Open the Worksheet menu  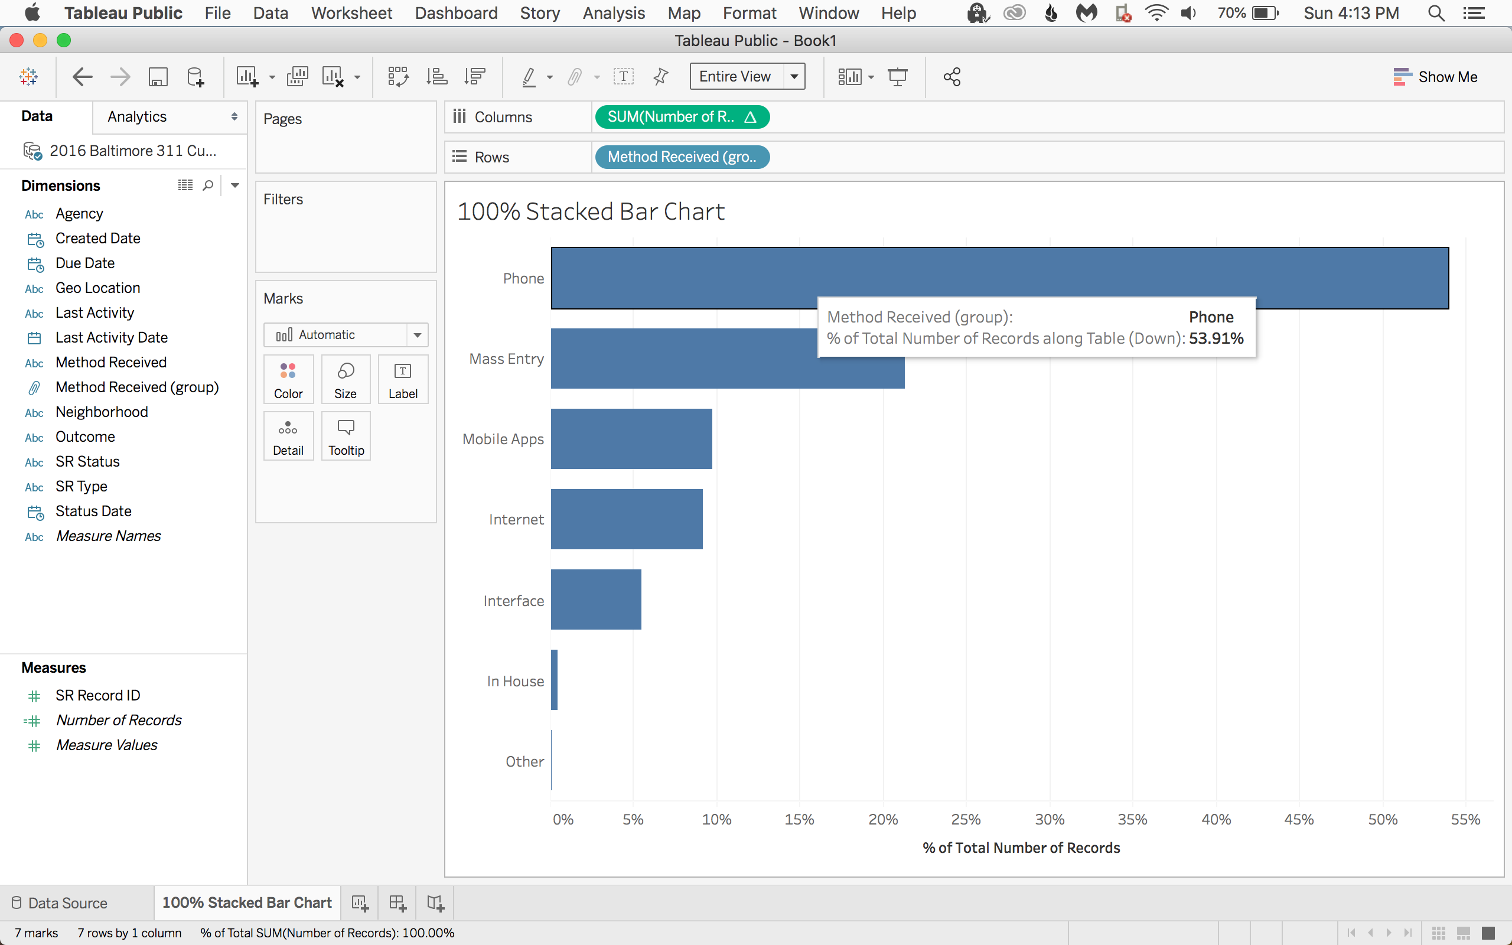(352, 13)
